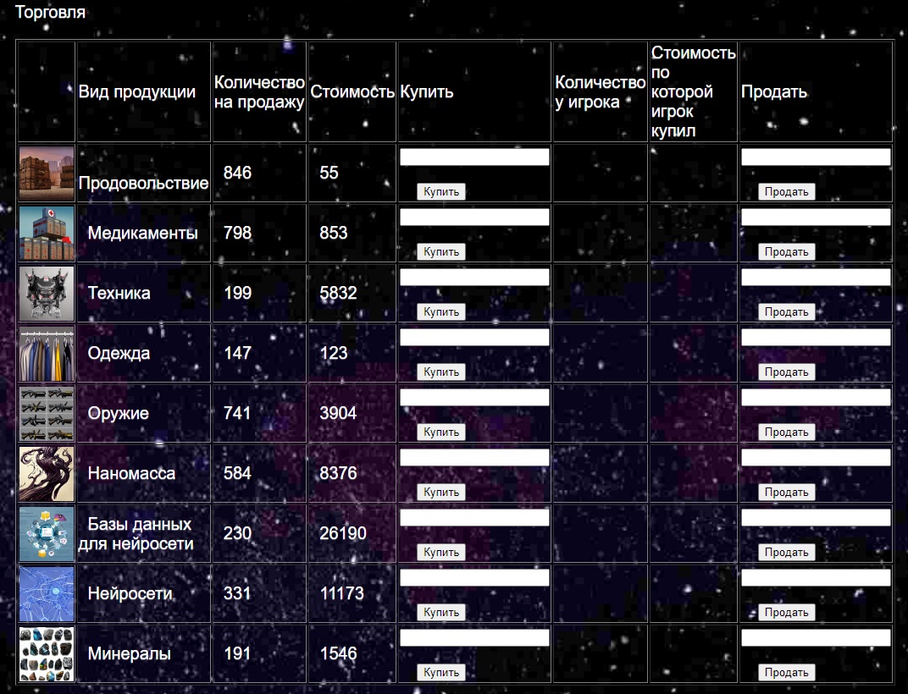Click the Нейросети blue network icon

(47, 594)
